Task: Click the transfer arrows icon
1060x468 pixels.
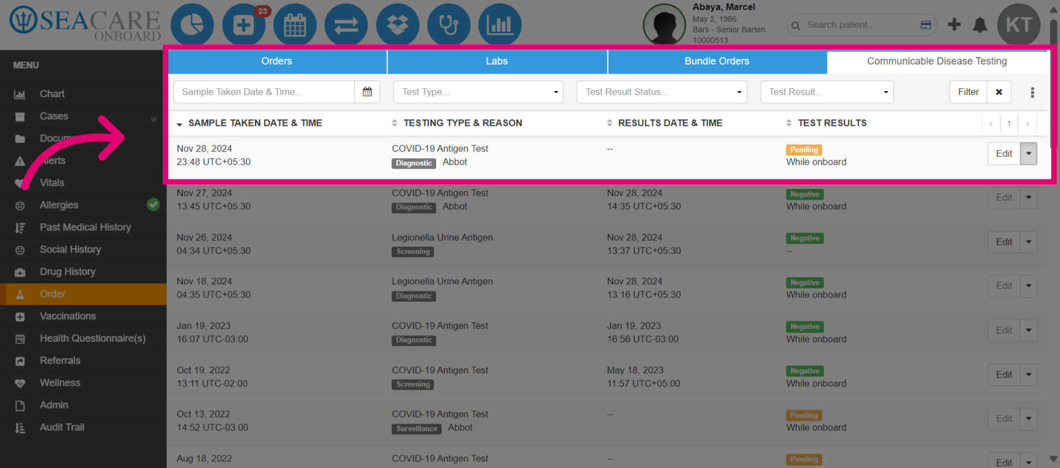Action: (x=346, y=25)
